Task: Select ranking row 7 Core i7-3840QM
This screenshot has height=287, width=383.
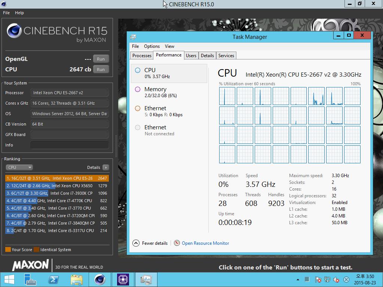Action: pyautogui.click(x=57, y=223)
